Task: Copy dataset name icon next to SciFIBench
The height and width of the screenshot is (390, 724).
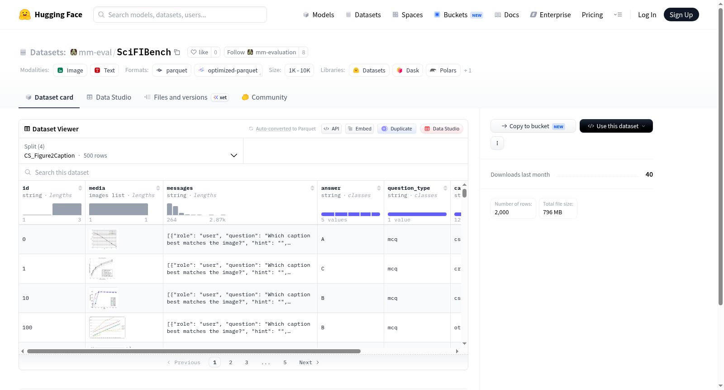Action: click(177, 52)
